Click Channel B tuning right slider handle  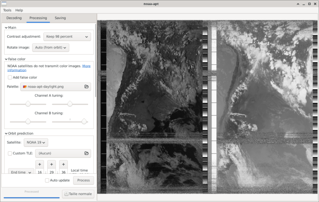[84, 122]
